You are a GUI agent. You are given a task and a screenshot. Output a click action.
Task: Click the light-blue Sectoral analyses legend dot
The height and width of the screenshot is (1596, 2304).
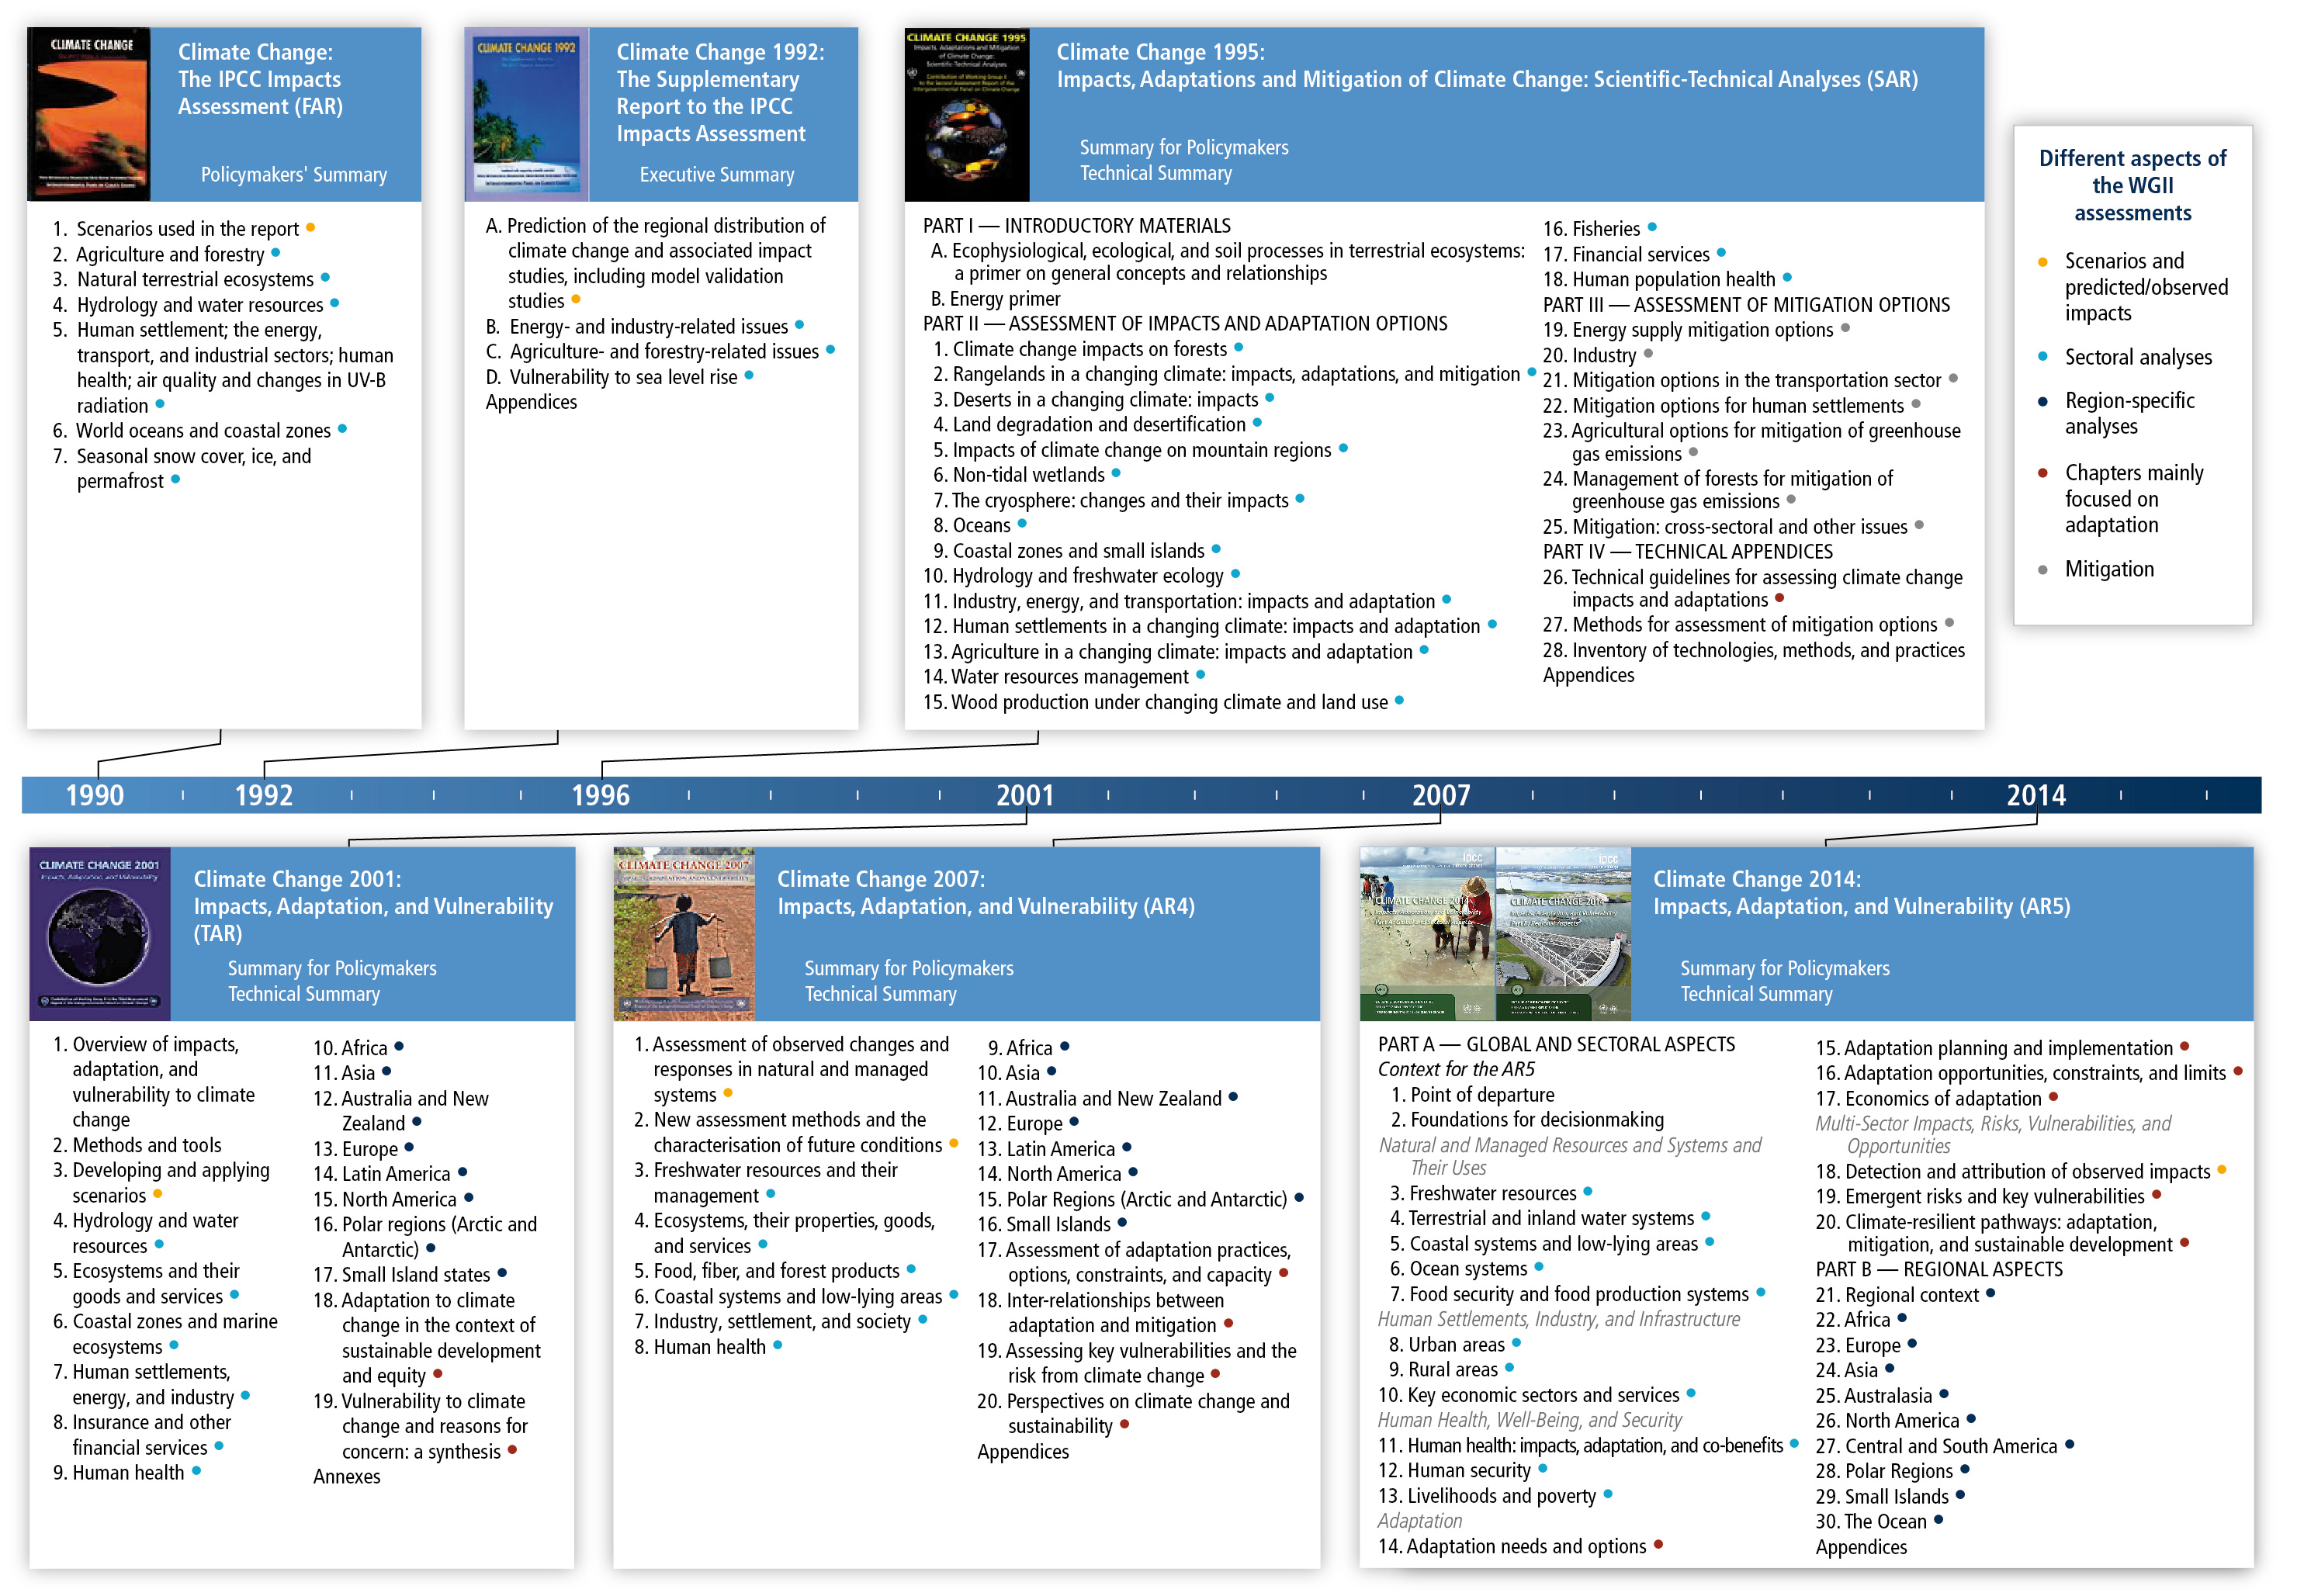point(2043,357)
